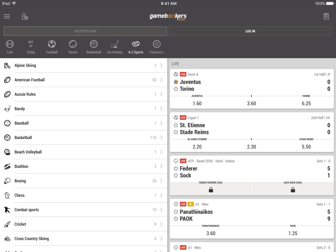Open the bet slip icon

pos(326,16)
